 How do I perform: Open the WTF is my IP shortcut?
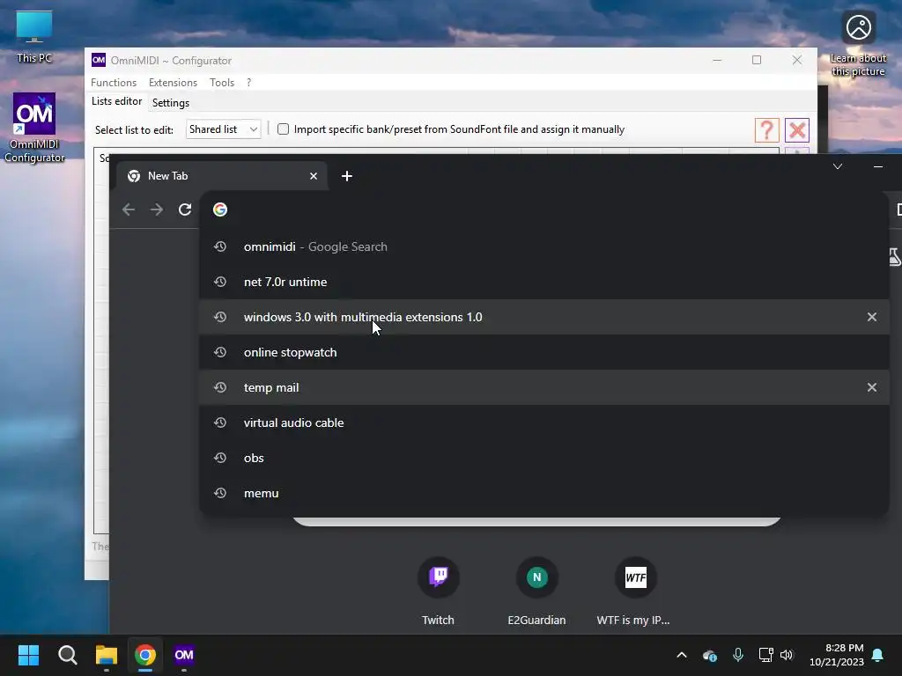click(634, 591)
